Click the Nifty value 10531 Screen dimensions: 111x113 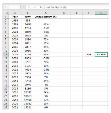[28, 92]
